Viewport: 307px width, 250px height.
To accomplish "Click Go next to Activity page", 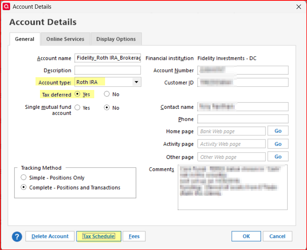I will (278, 144).
